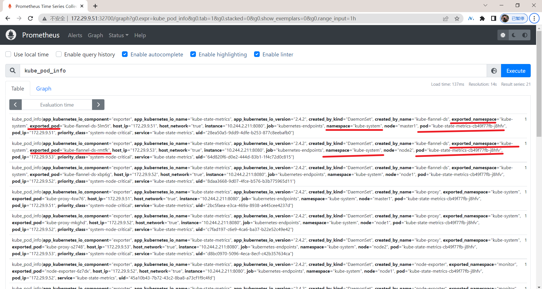Click exported_pod kube-flannel-ds-xbp6g label

(71, 175)
